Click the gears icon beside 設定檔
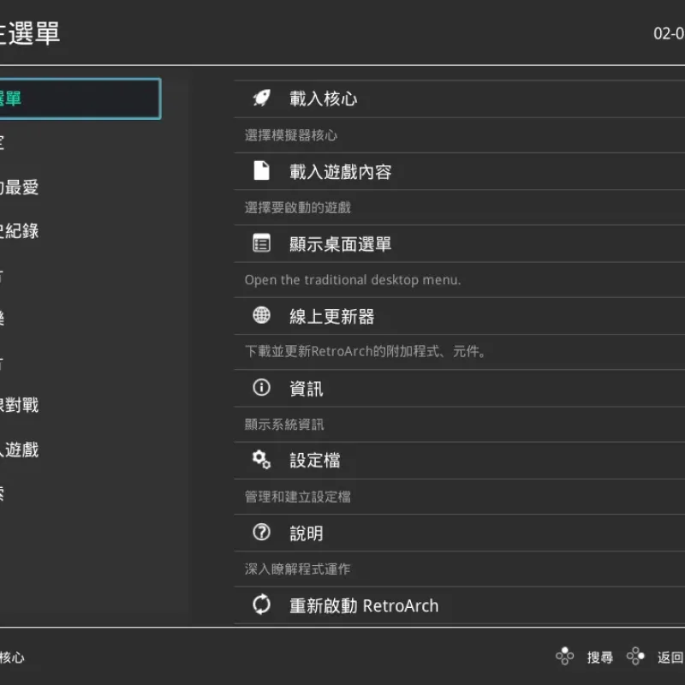 [x=261, y=460]
